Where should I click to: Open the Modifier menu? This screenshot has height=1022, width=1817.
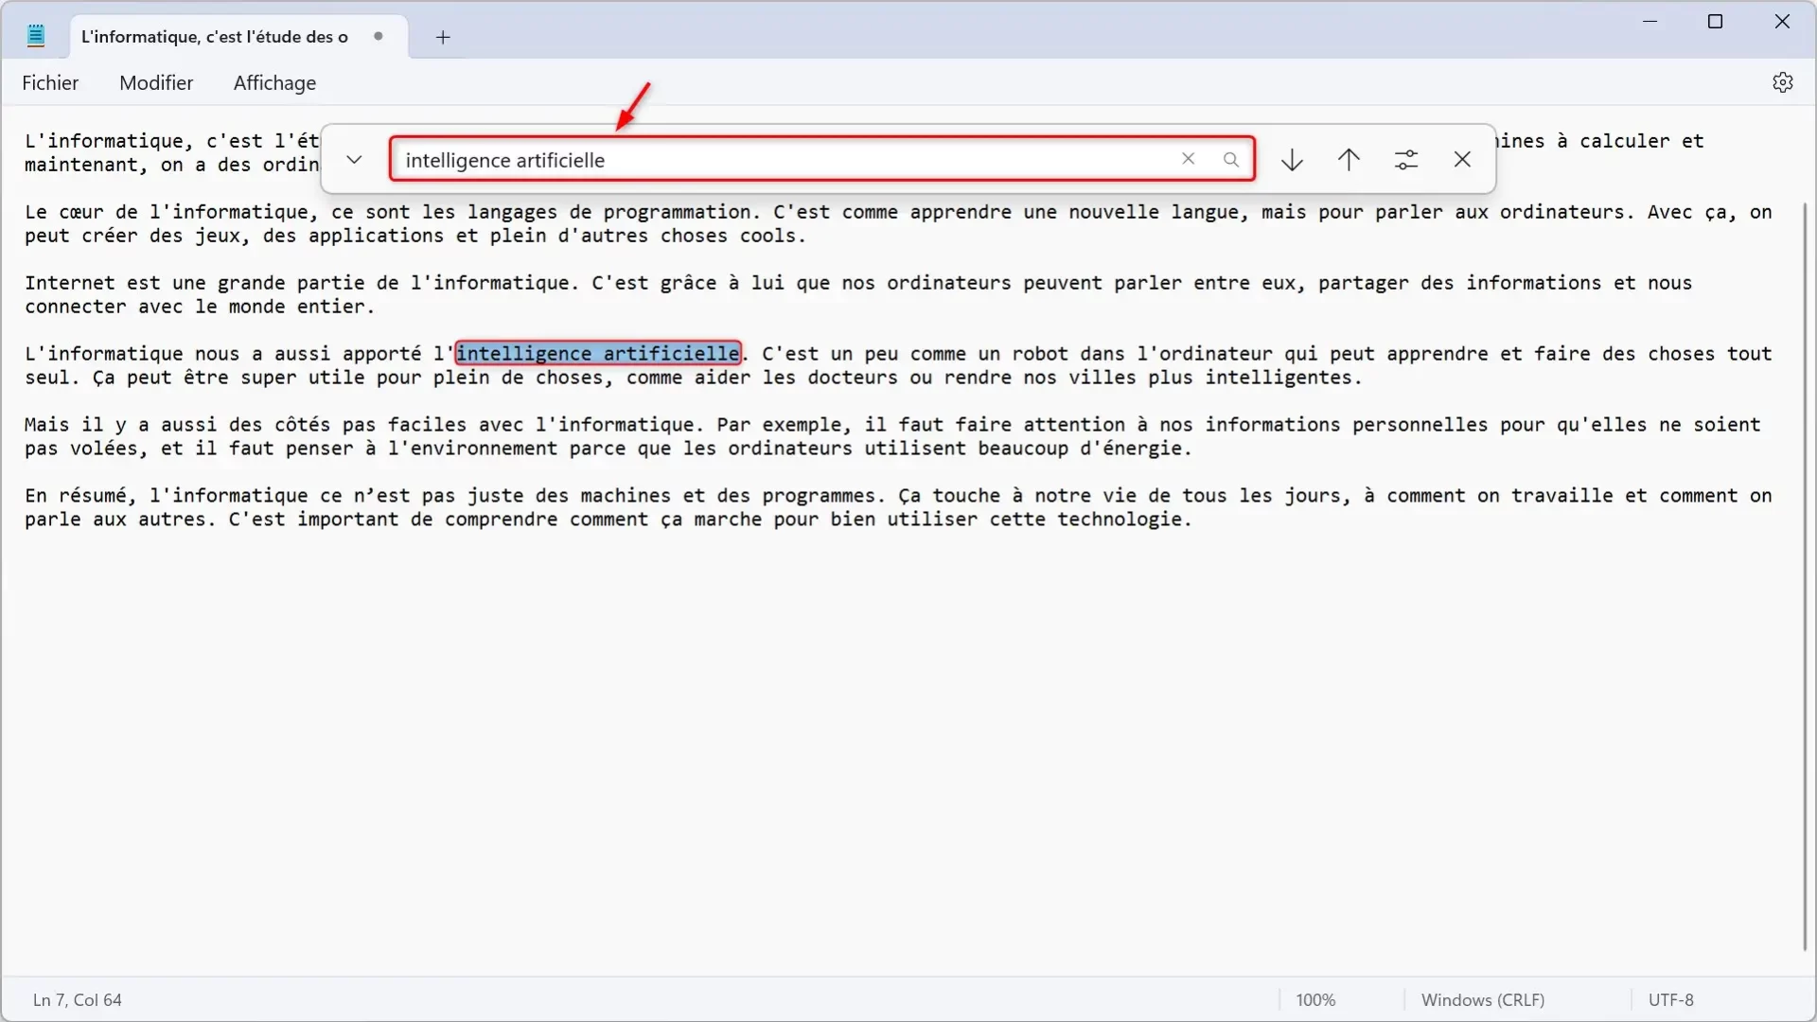(156, 82)
